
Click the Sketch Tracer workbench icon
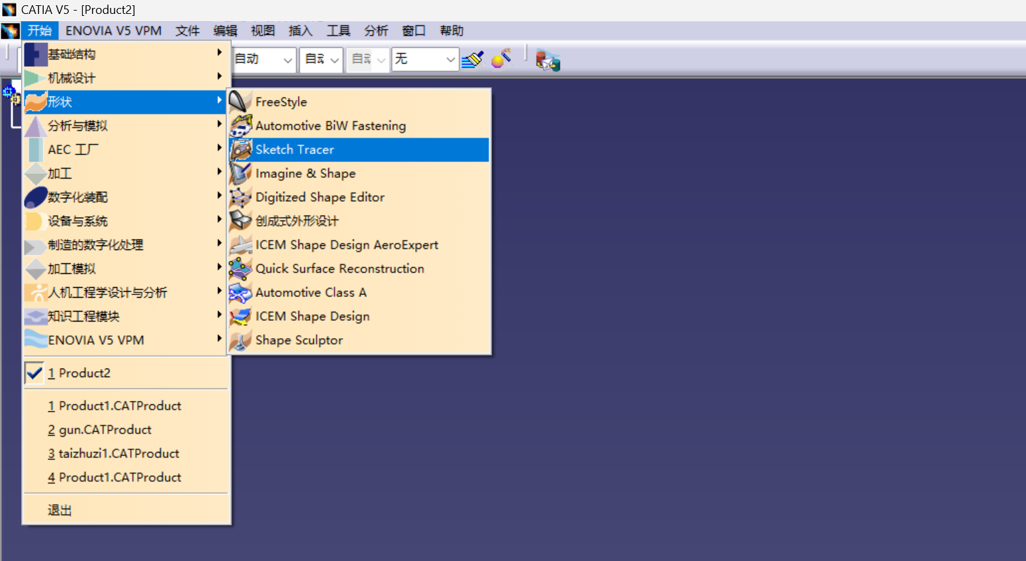click(x=240, y=150)
